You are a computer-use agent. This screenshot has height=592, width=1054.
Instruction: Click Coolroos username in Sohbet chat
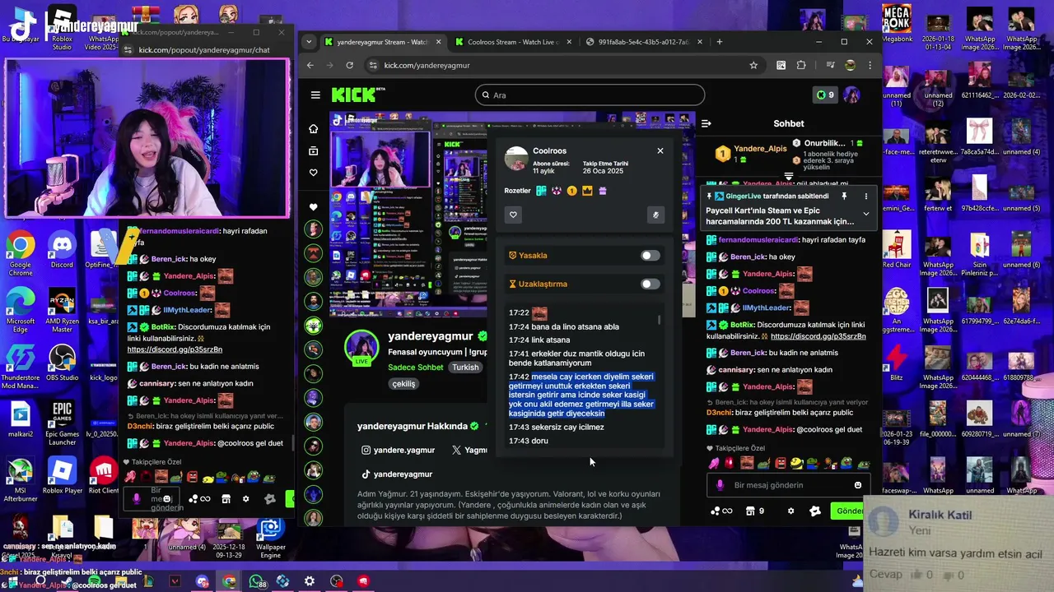(x=758, y=291)
